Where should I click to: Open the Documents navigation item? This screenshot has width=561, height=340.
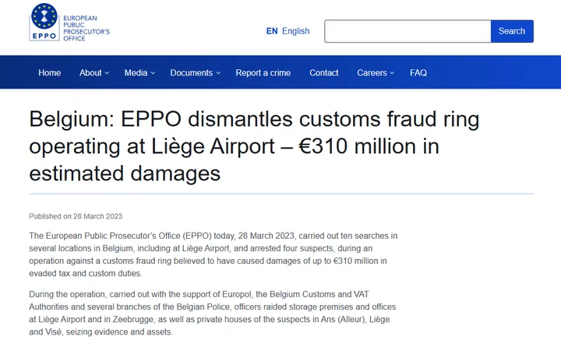click(192, 72)
